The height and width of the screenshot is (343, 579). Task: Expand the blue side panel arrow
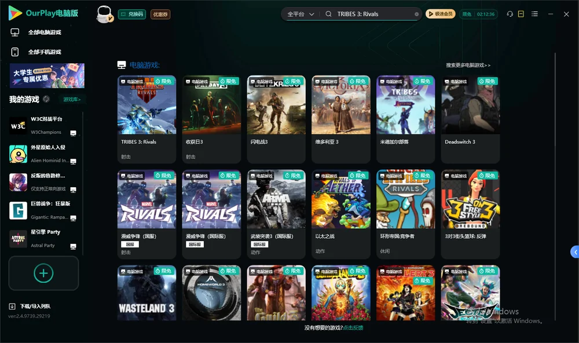575,252
